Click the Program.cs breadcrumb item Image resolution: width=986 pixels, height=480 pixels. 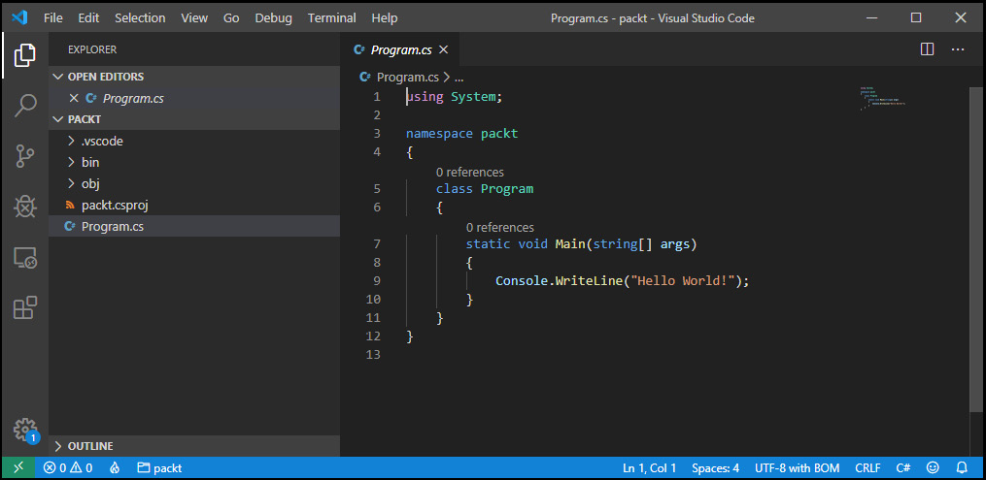407,78
